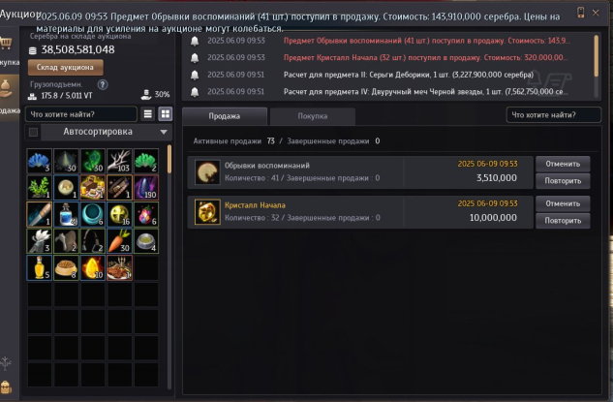Image resolution: width=613 pixels, height=402 pixels.
Task: Click Повторить for Кристалл Начала listing
Action: pyautogui.click(x=563, y=221)
